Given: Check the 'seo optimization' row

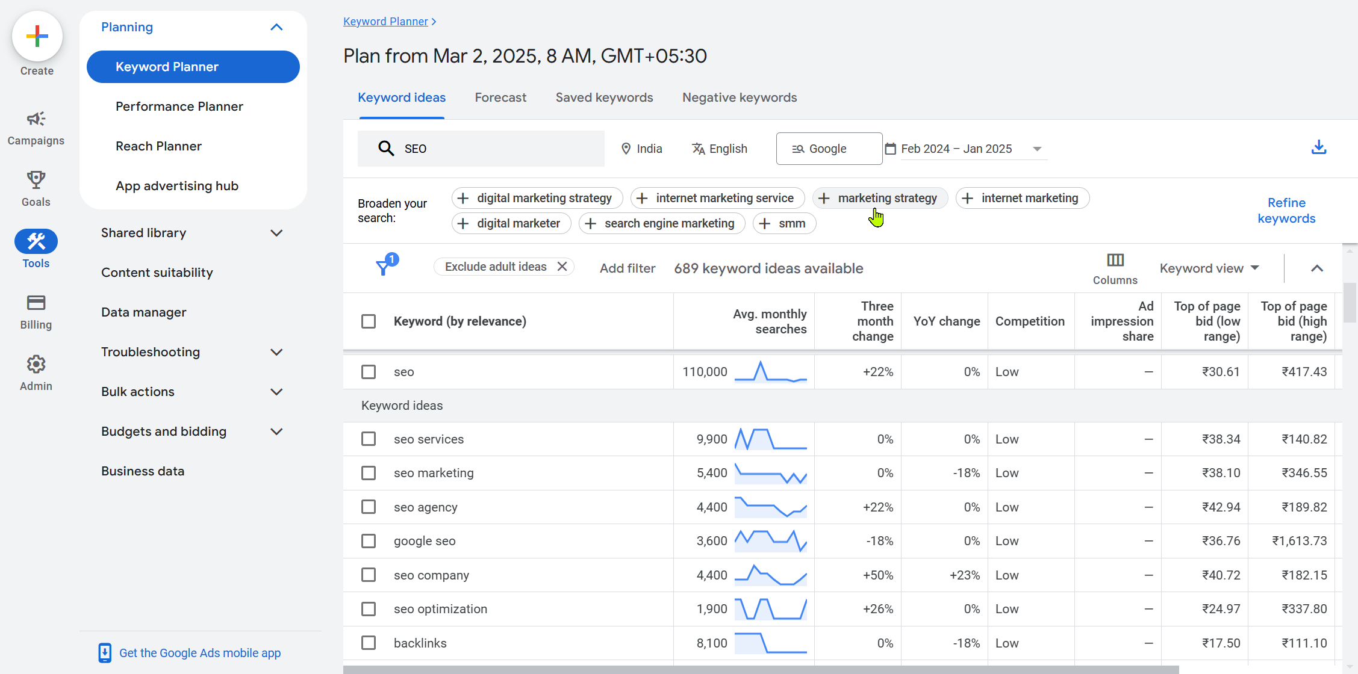Looking at the screenshot, I should [x=369, y=609].
